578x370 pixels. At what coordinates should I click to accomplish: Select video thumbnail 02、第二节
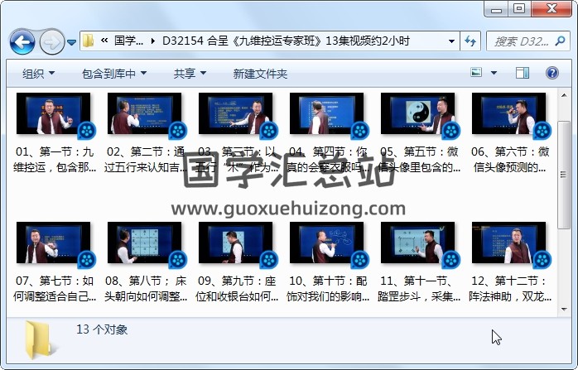pos(144,114)
